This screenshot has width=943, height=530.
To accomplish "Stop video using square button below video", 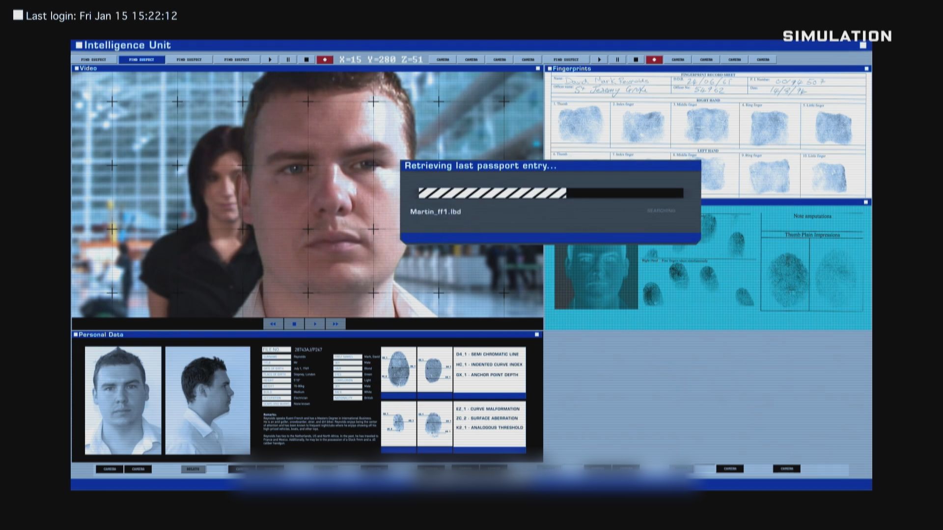I will [294, 324].
